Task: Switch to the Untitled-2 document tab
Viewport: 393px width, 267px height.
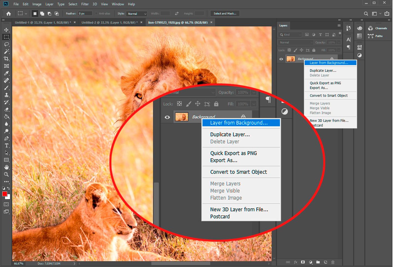Action: [x=108, y=23]
